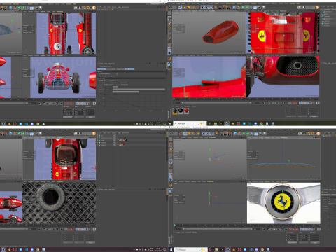Adjust the Soft Selection Width slider

pos(139,92)
